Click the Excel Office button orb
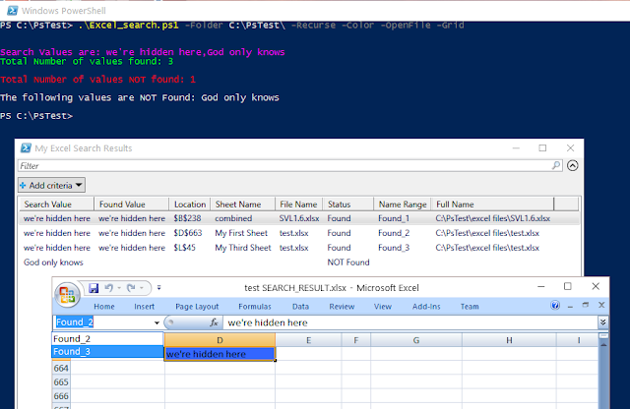 pos(67,295)
